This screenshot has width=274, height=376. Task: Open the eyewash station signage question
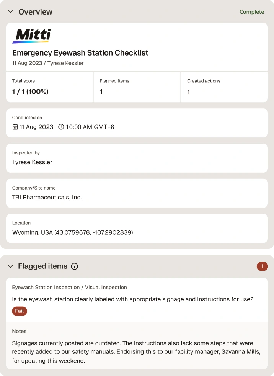click(x=132, y=299)
